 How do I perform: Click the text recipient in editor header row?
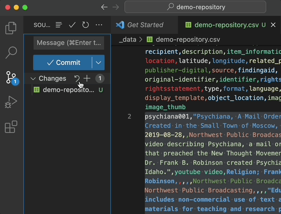click(161, 52)
